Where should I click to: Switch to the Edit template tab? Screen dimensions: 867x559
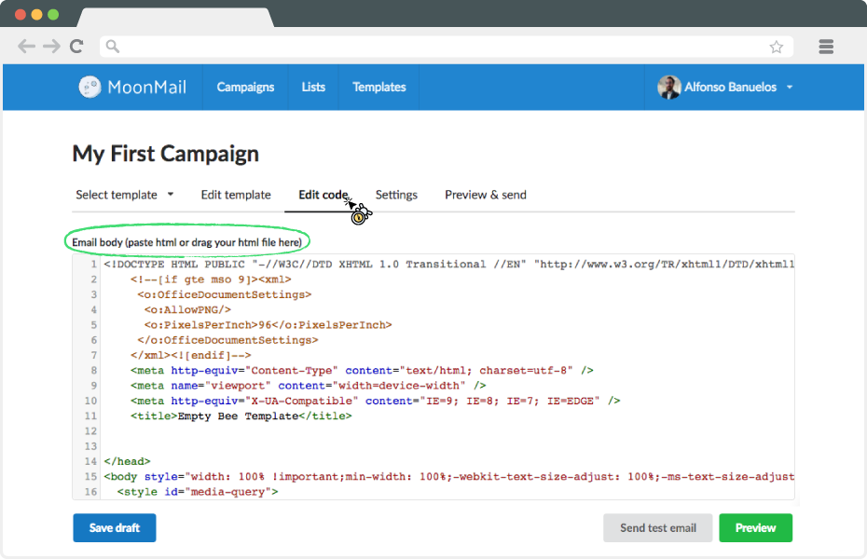(236, 195)
